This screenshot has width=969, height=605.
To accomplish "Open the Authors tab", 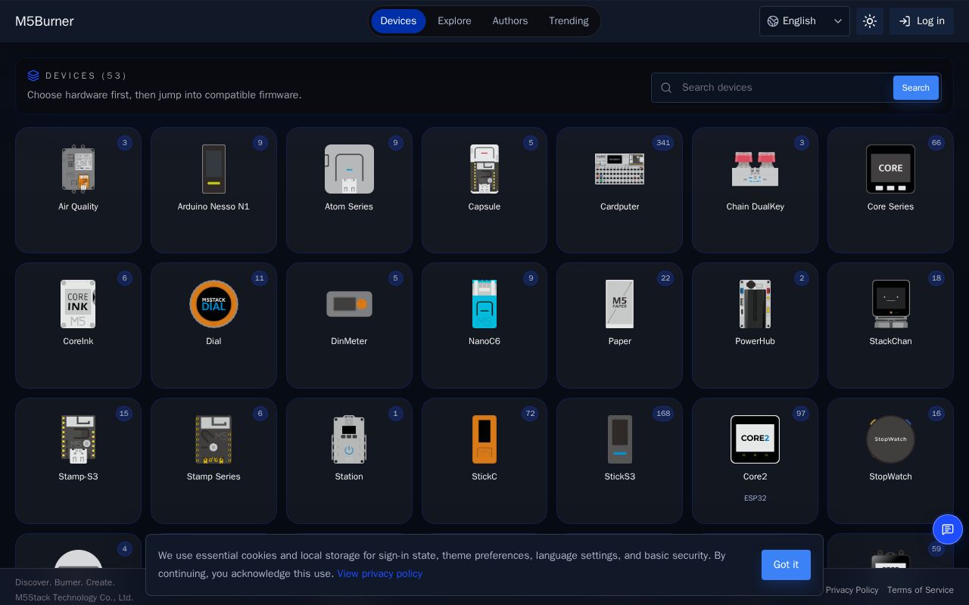I will coord(510,21).
